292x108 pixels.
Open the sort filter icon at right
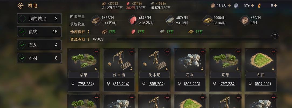click(275, 35)
